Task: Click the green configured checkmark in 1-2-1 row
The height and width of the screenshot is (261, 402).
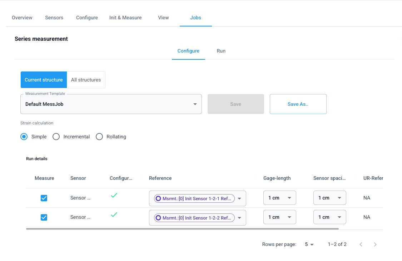Action: 114,195
